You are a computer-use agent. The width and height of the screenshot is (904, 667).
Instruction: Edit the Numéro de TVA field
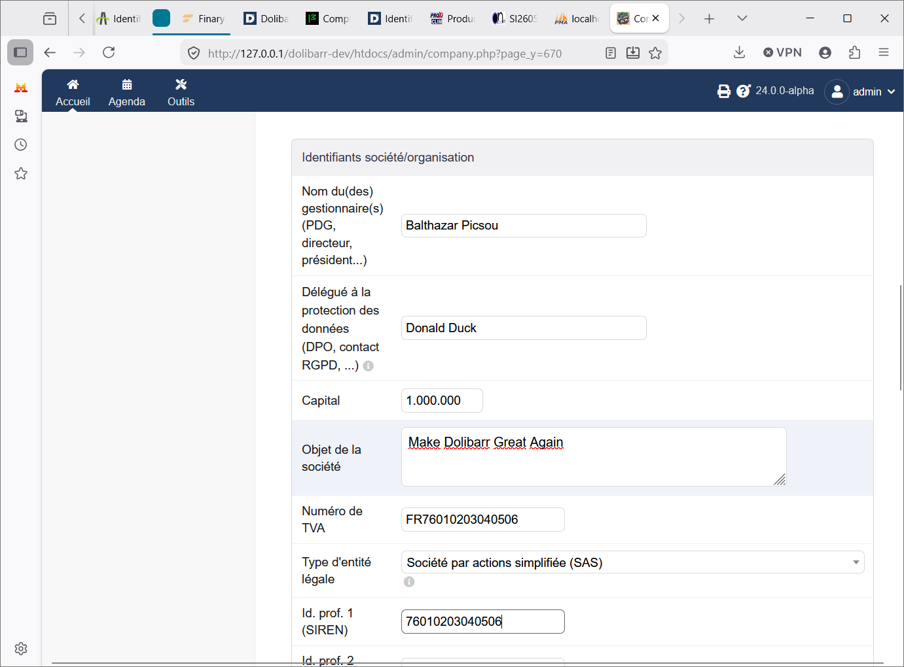click(483, 520)
